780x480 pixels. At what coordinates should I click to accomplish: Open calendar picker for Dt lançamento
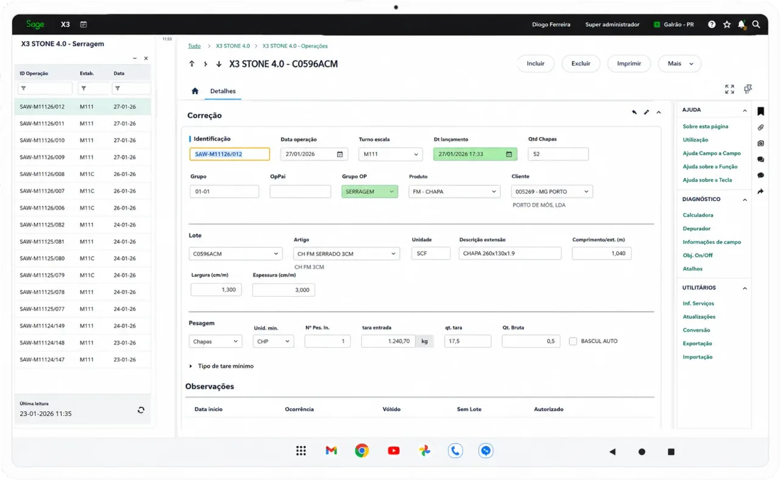coord(509,154)
